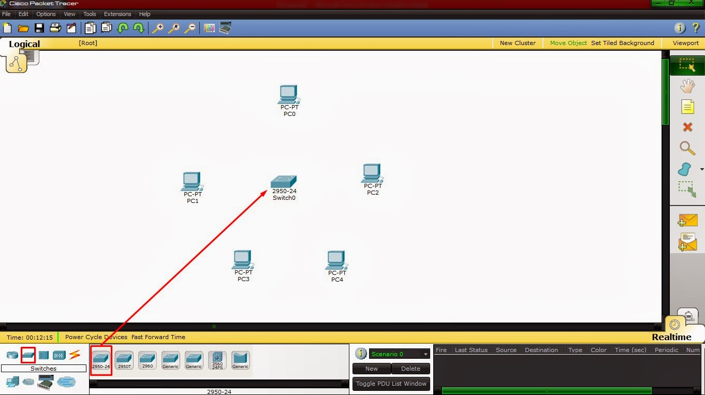This screenshot has height=395, width=705.
Task: Select the Add Simple PDU tool
Action: click(x=687, y=221)
